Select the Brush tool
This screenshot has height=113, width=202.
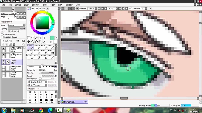point(44,47)
